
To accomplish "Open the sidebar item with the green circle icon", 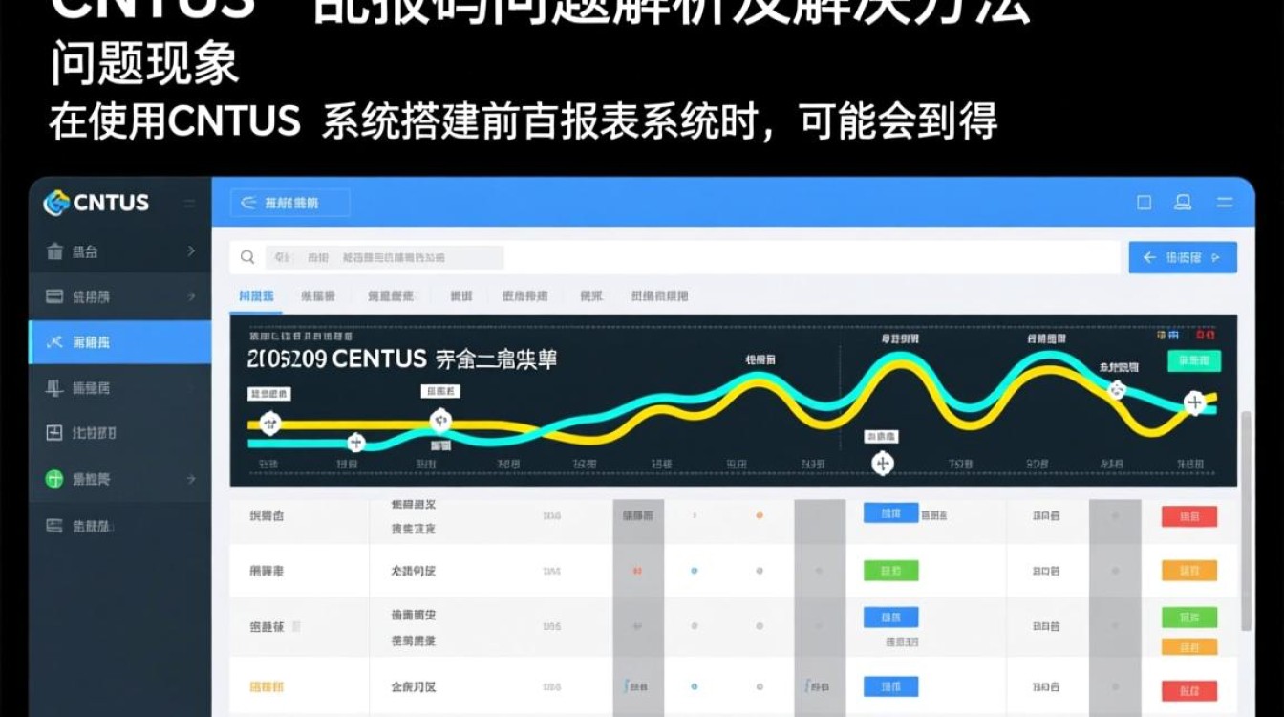I will click(x=119, y=479).
